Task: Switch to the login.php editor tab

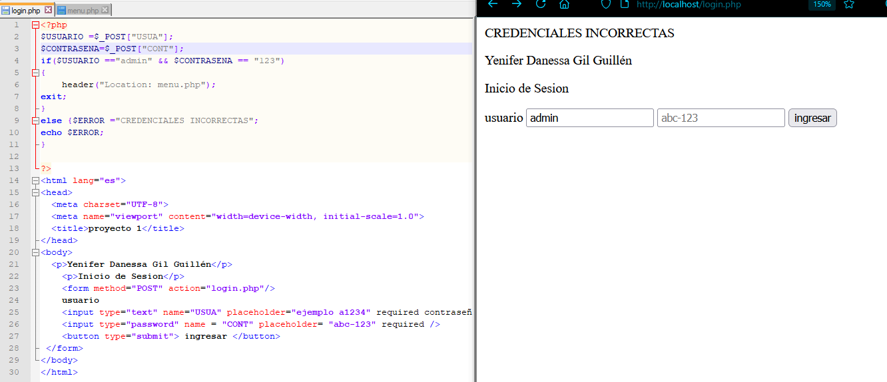Action: pyautogui.click(x=26, y=11)
